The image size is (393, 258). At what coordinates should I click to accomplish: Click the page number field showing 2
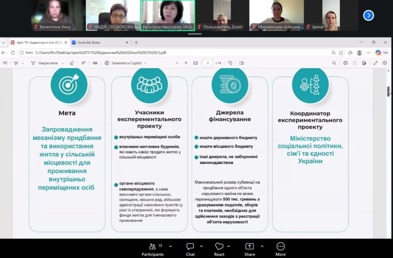tap(208, 63)
